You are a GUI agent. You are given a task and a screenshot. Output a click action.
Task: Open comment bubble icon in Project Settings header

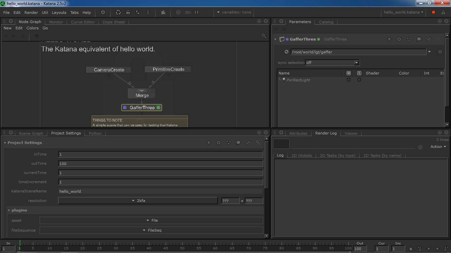(238, 143)
